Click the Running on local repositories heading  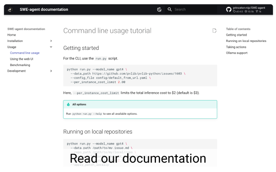tap(98, 132)
